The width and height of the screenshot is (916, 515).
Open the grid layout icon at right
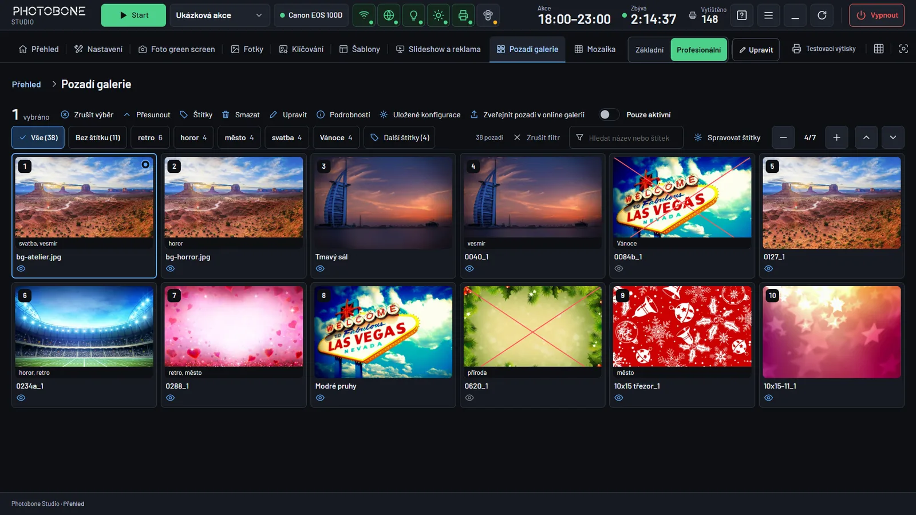[x=879, y=49]
